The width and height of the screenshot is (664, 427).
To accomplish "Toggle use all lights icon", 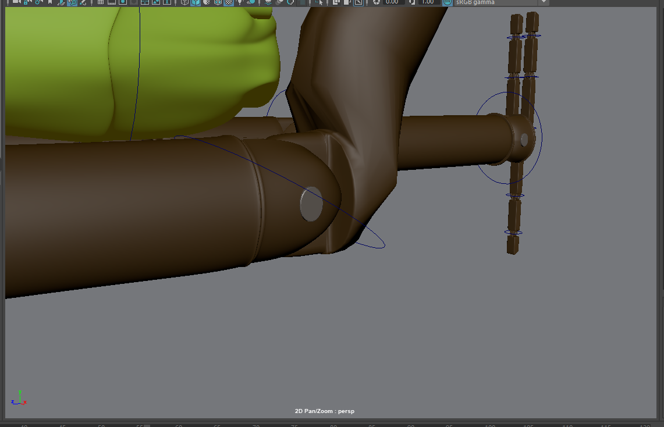I will click(240, 2).
